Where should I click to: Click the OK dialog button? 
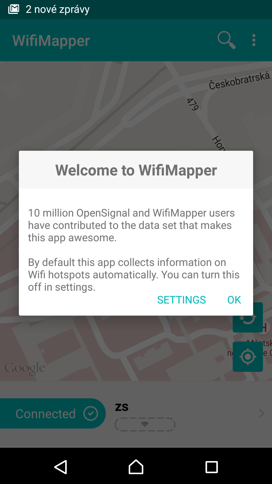[x=234, y=300]
